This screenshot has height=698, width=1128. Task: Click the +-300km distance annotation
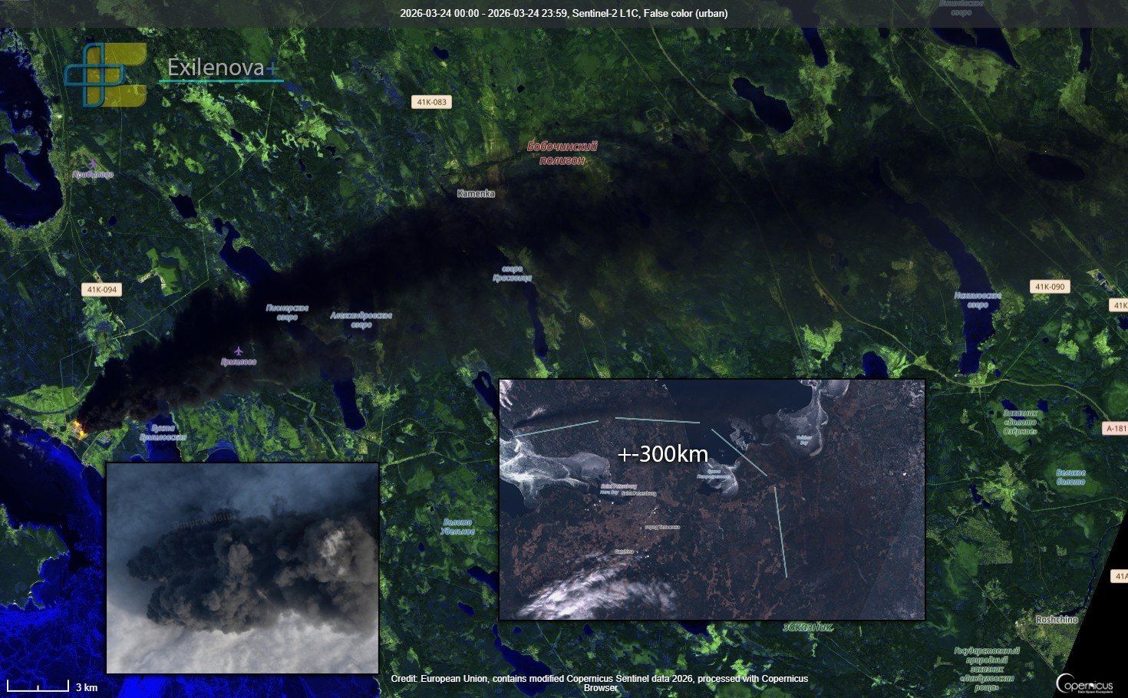[x=663, y=454]
